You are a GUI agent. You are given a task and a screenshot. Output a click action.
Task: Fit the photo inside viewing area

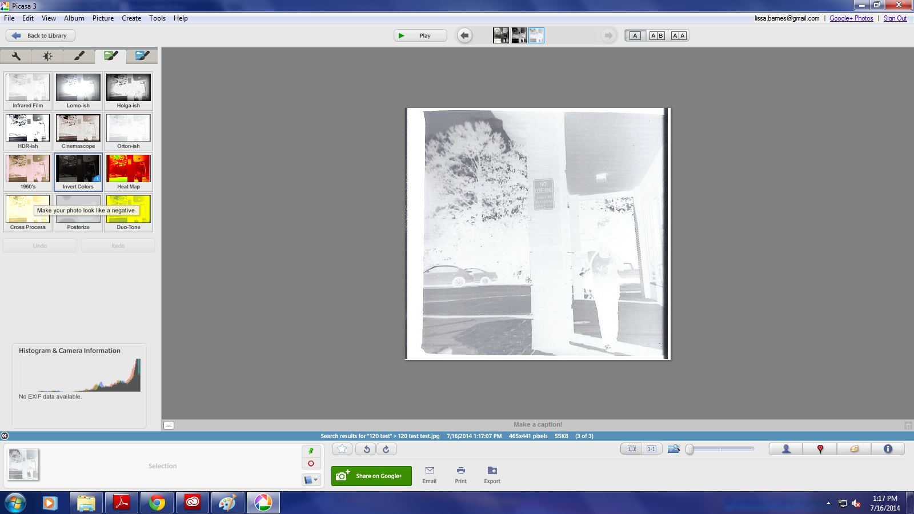[631, 449]
